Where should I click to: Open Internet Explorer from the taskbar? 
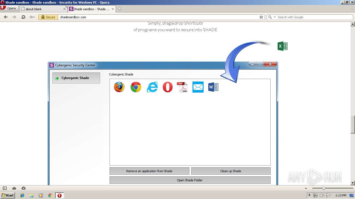[x=22, y=195]
